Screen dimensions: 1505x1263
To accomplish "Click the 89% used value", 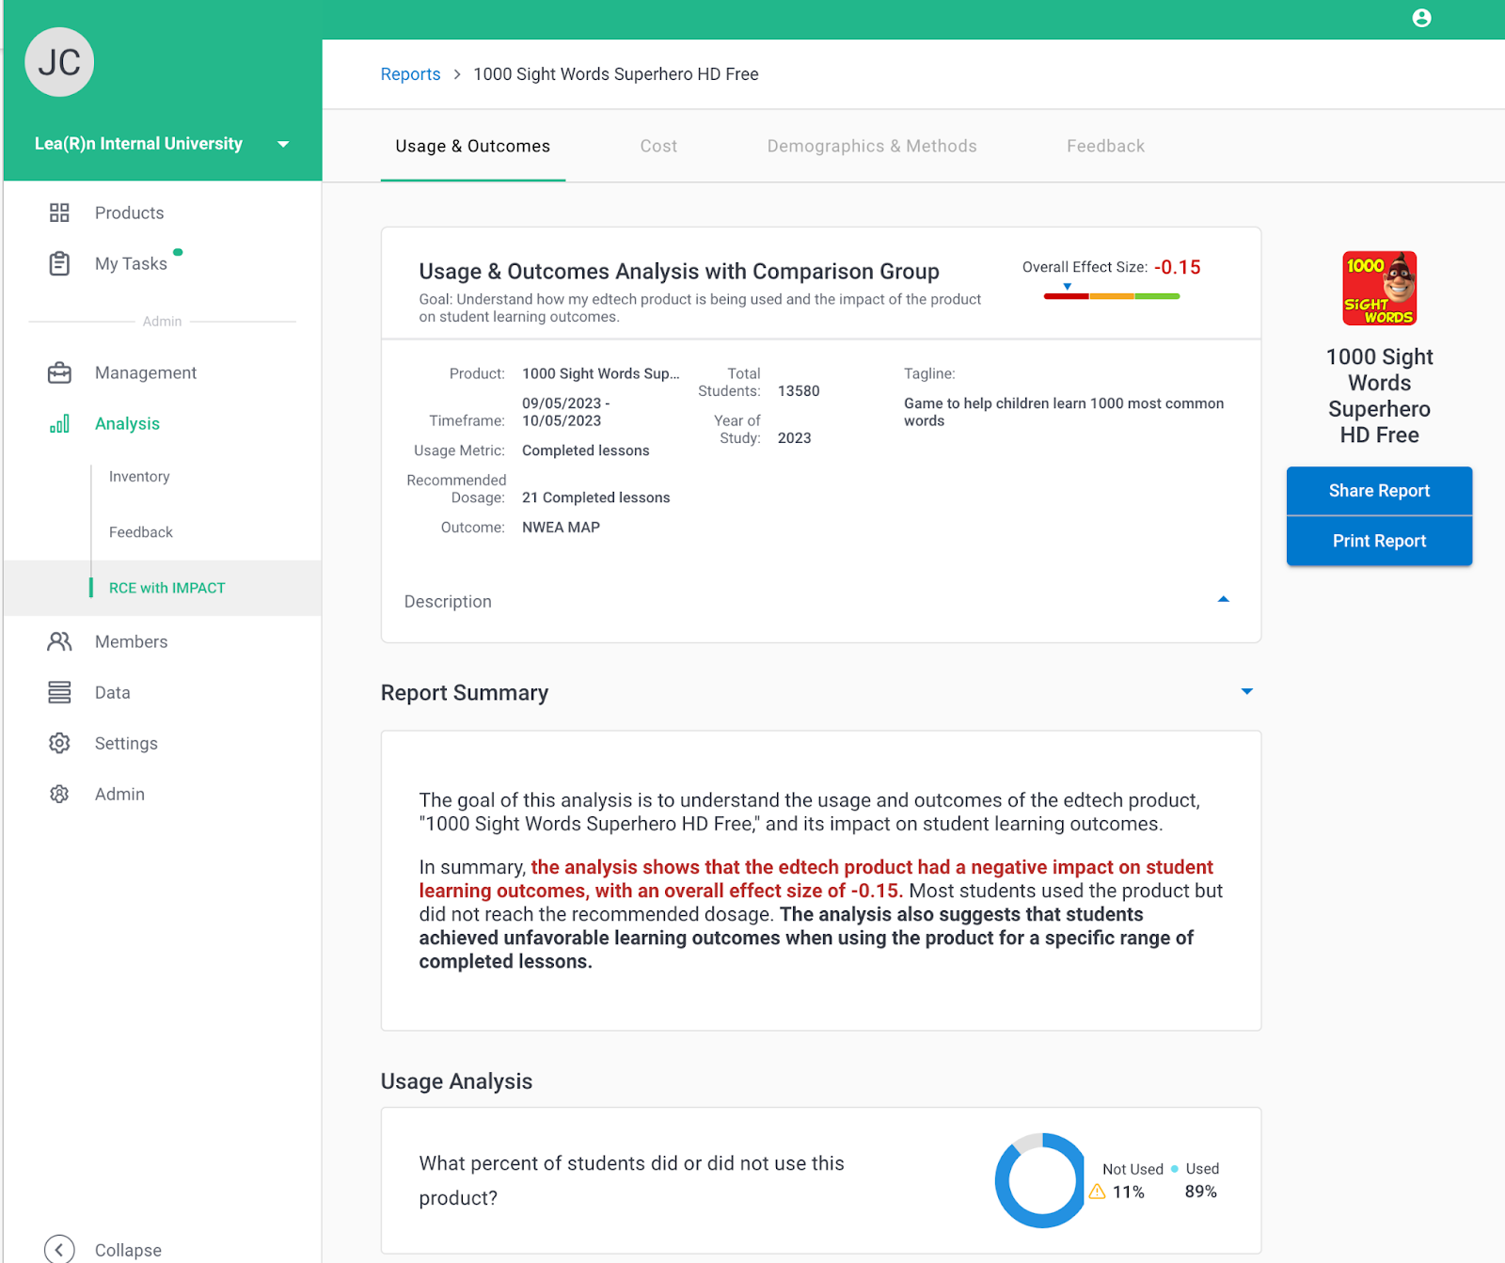I will [1201, 1192].
